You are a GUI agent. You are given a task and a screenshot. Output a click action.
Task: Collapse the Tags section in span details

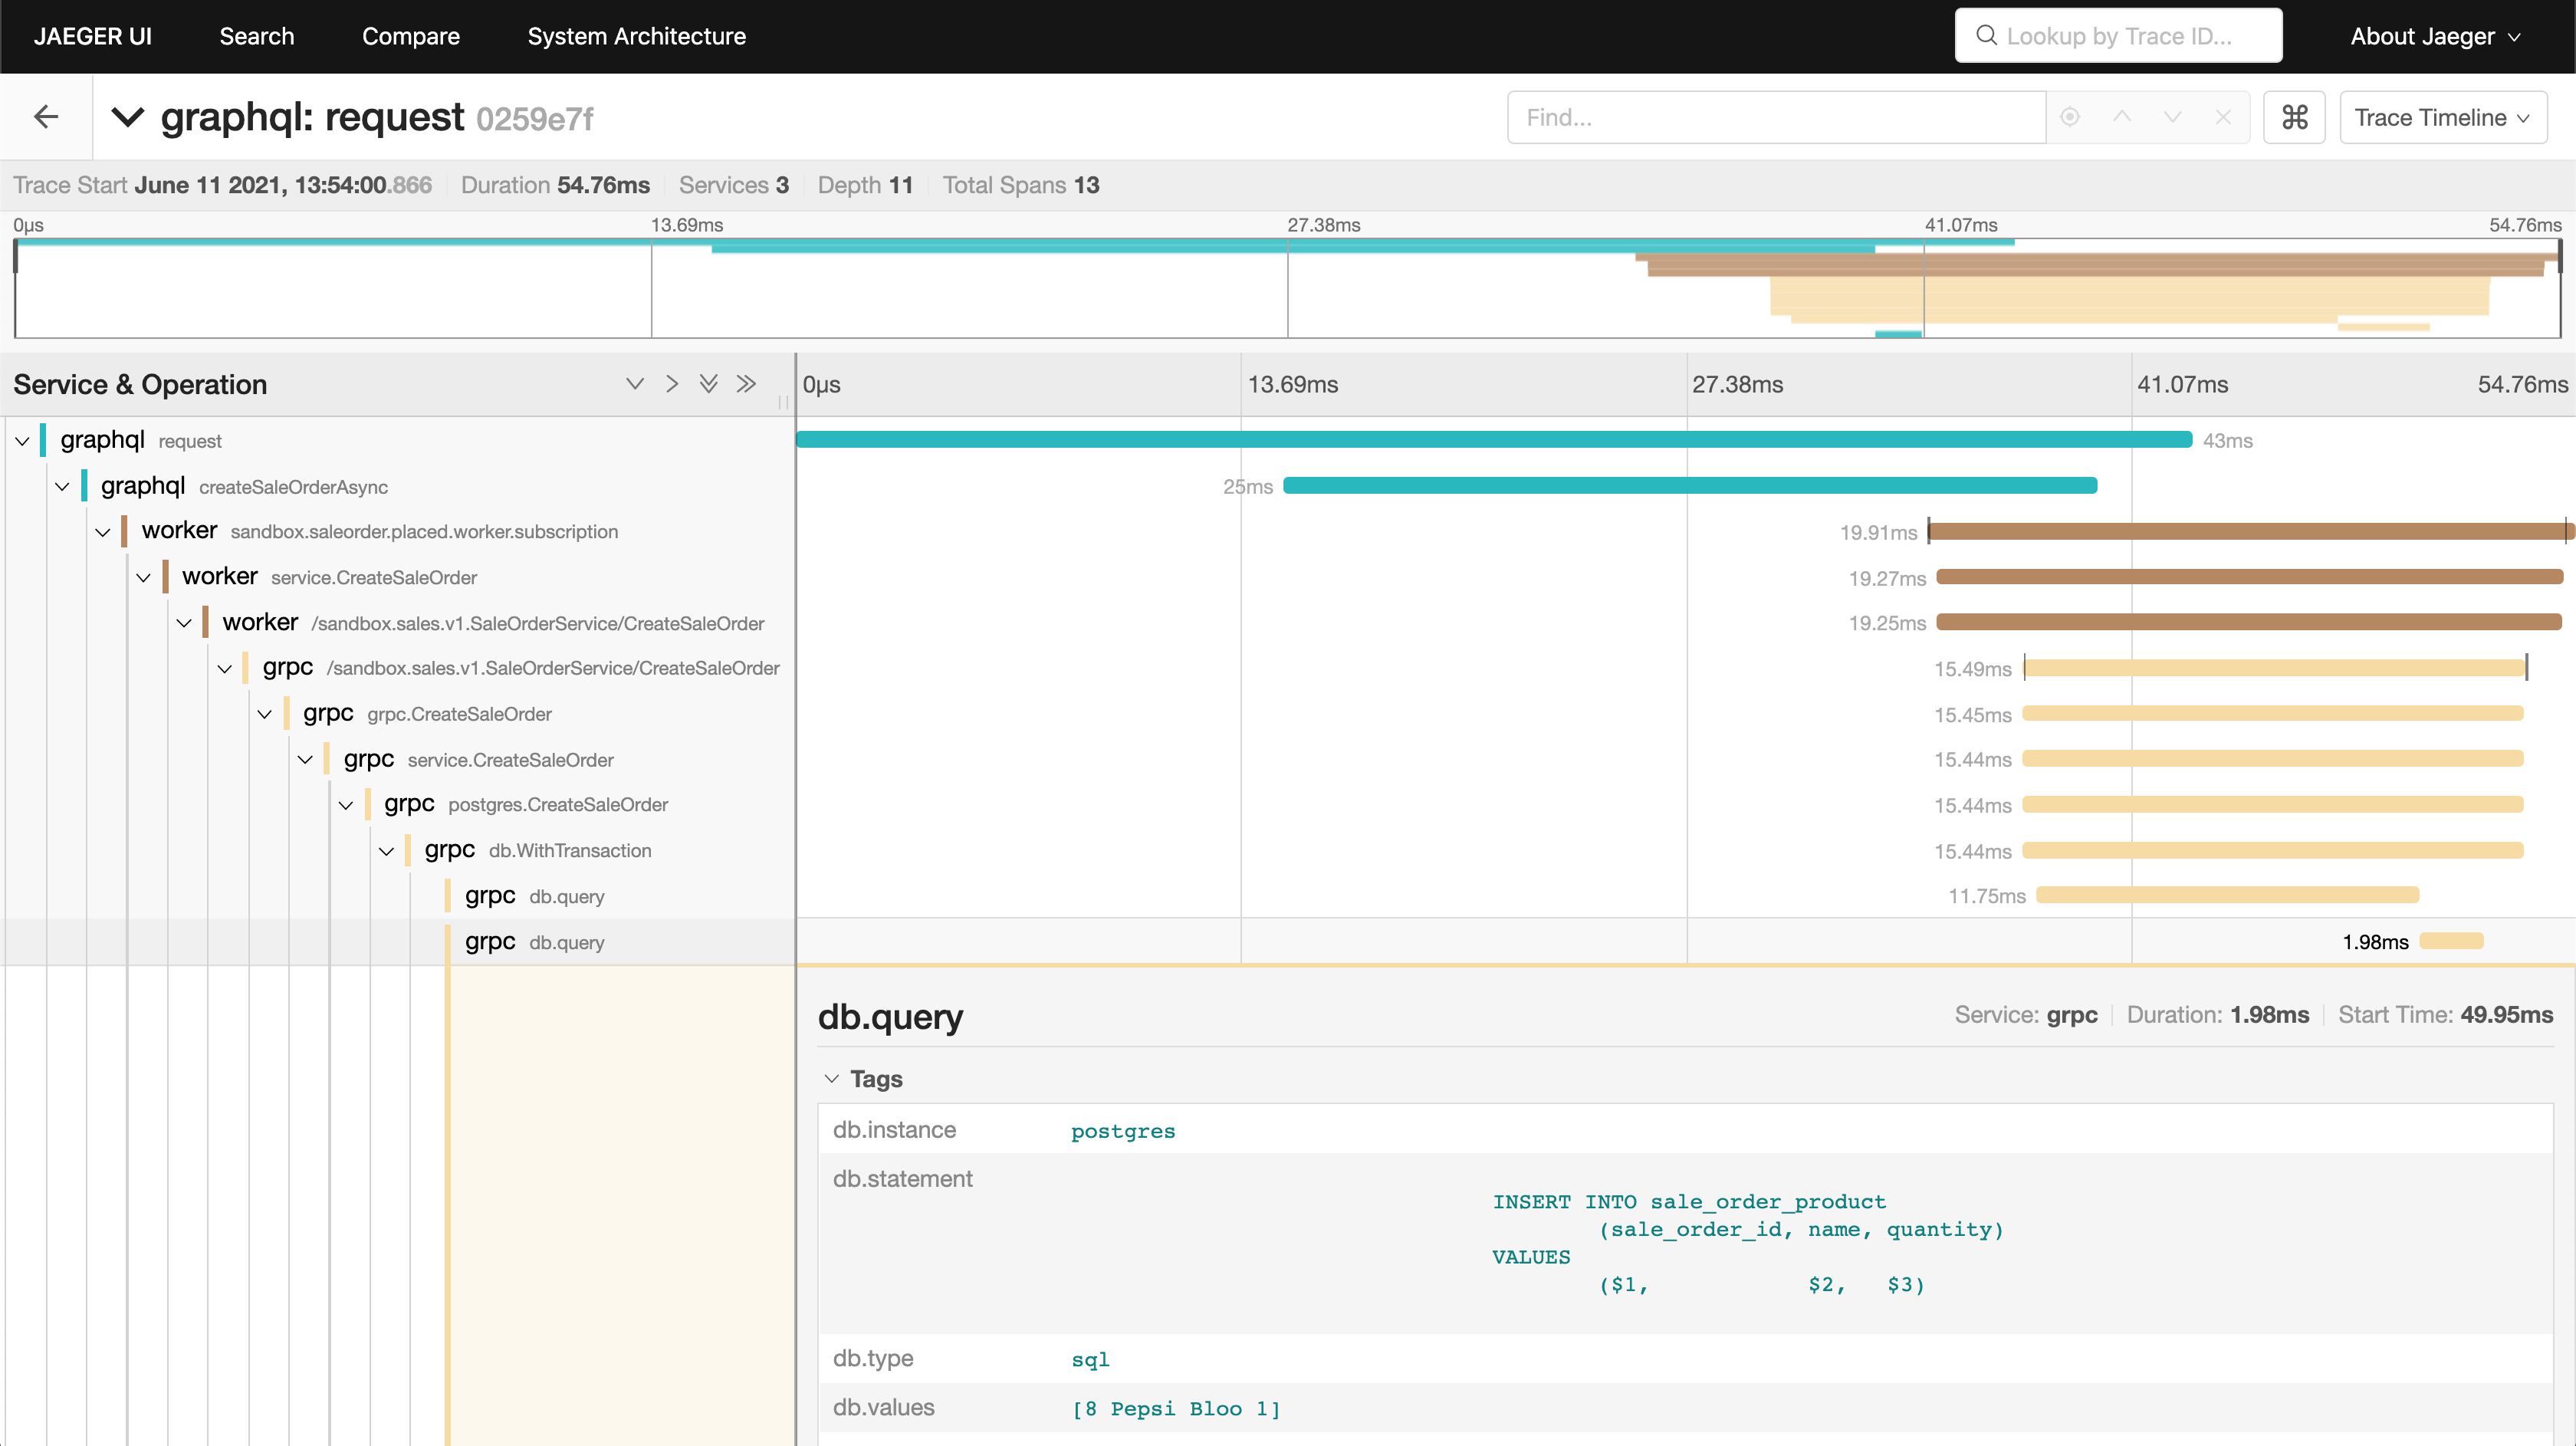[864, 1079]
